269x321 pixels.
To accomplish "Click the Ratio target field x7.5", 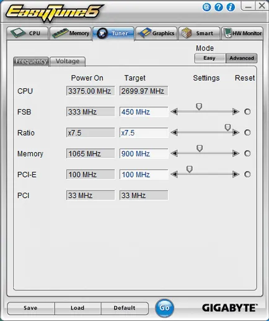I will coord(144,133).
